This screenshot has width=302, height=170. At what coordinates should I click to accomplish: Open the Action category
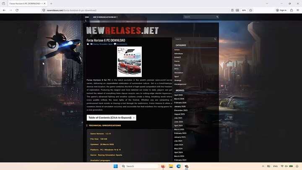tap(177, 50)
